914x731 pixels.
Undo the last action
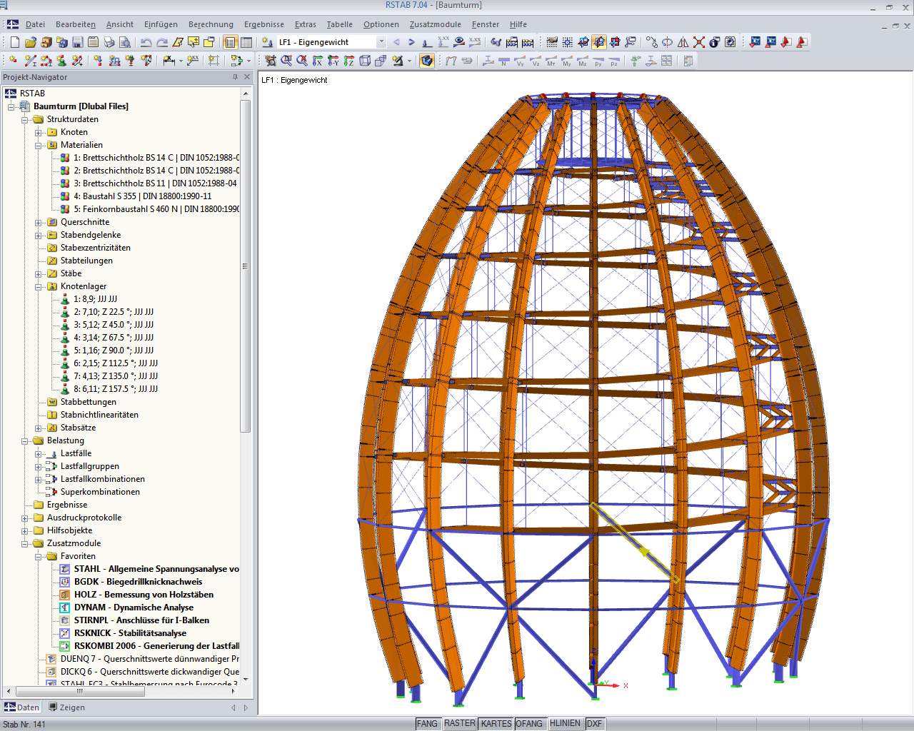(x=146, y=42)
